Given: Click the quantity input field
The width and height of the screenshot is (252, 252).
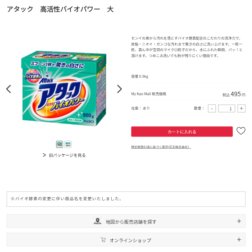Looking at the screenshot, I should [226, 108].
